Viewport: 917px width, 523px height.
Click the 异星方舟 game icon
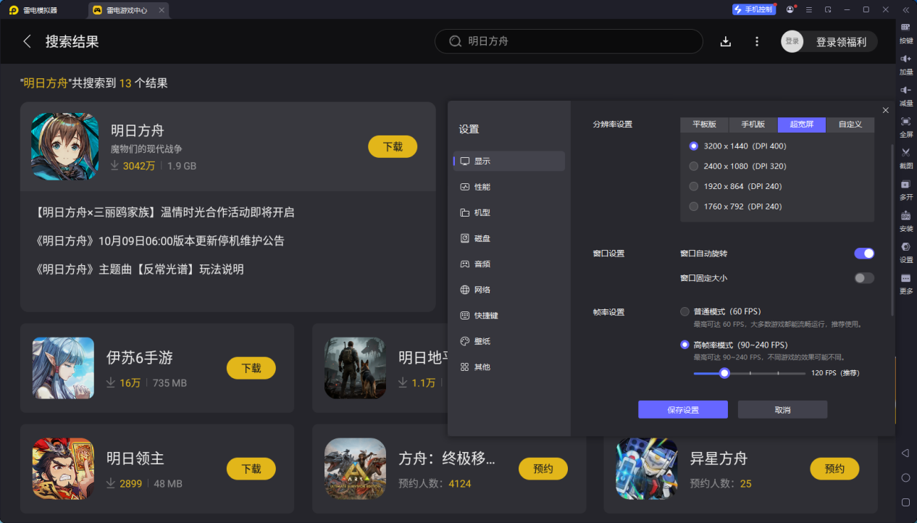point(647,469)
